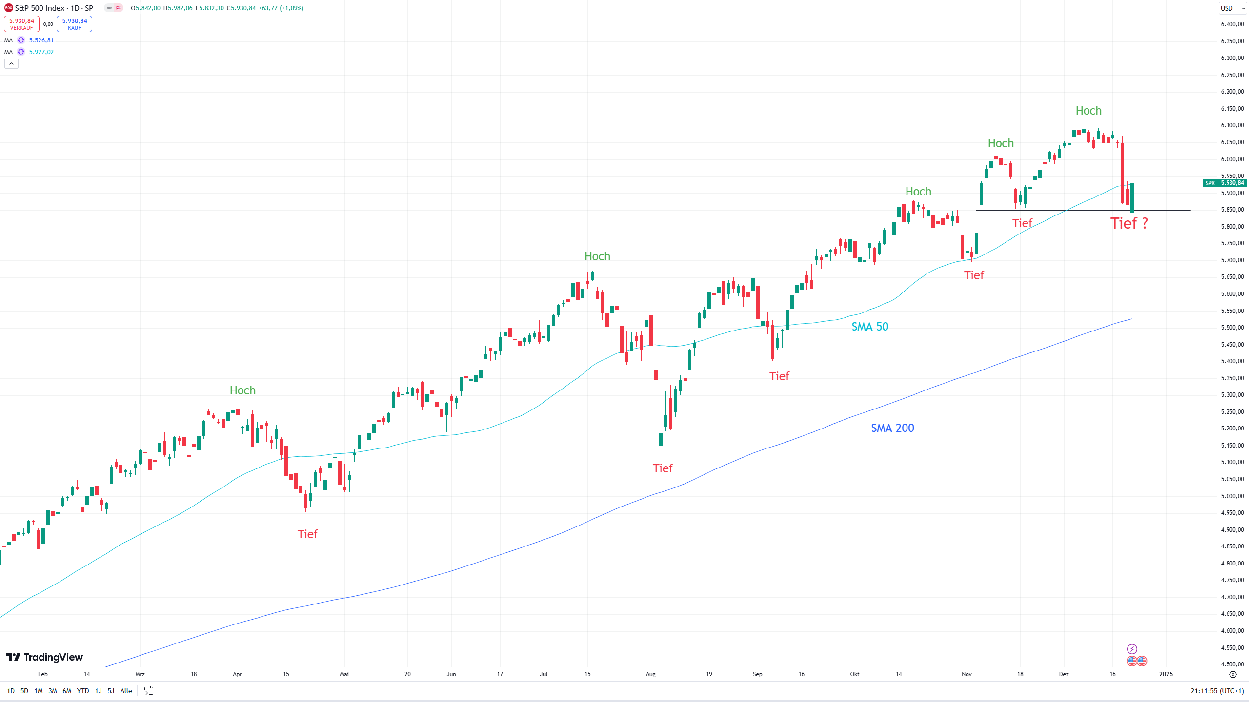The width and height of the screenshot is (1249, 702).
Task: Click the first MA indicator label
Action: point(8,40)
